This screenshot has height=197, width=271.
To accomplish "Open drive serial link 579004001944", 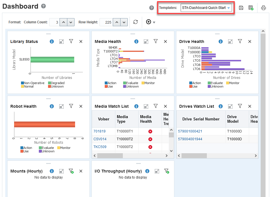I will pos(190,139).
